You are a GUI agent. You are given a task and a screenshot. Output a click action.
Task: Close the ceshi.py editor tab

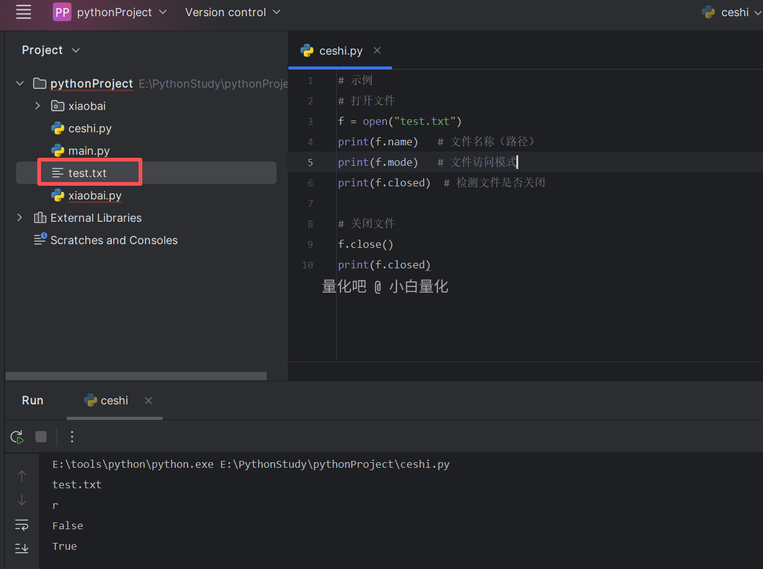377,50
